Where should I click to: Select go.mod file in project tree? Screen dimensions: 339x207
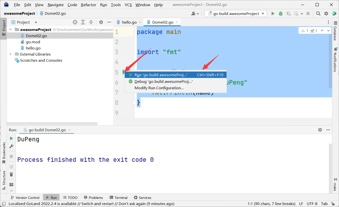click(x=60, y=42)
